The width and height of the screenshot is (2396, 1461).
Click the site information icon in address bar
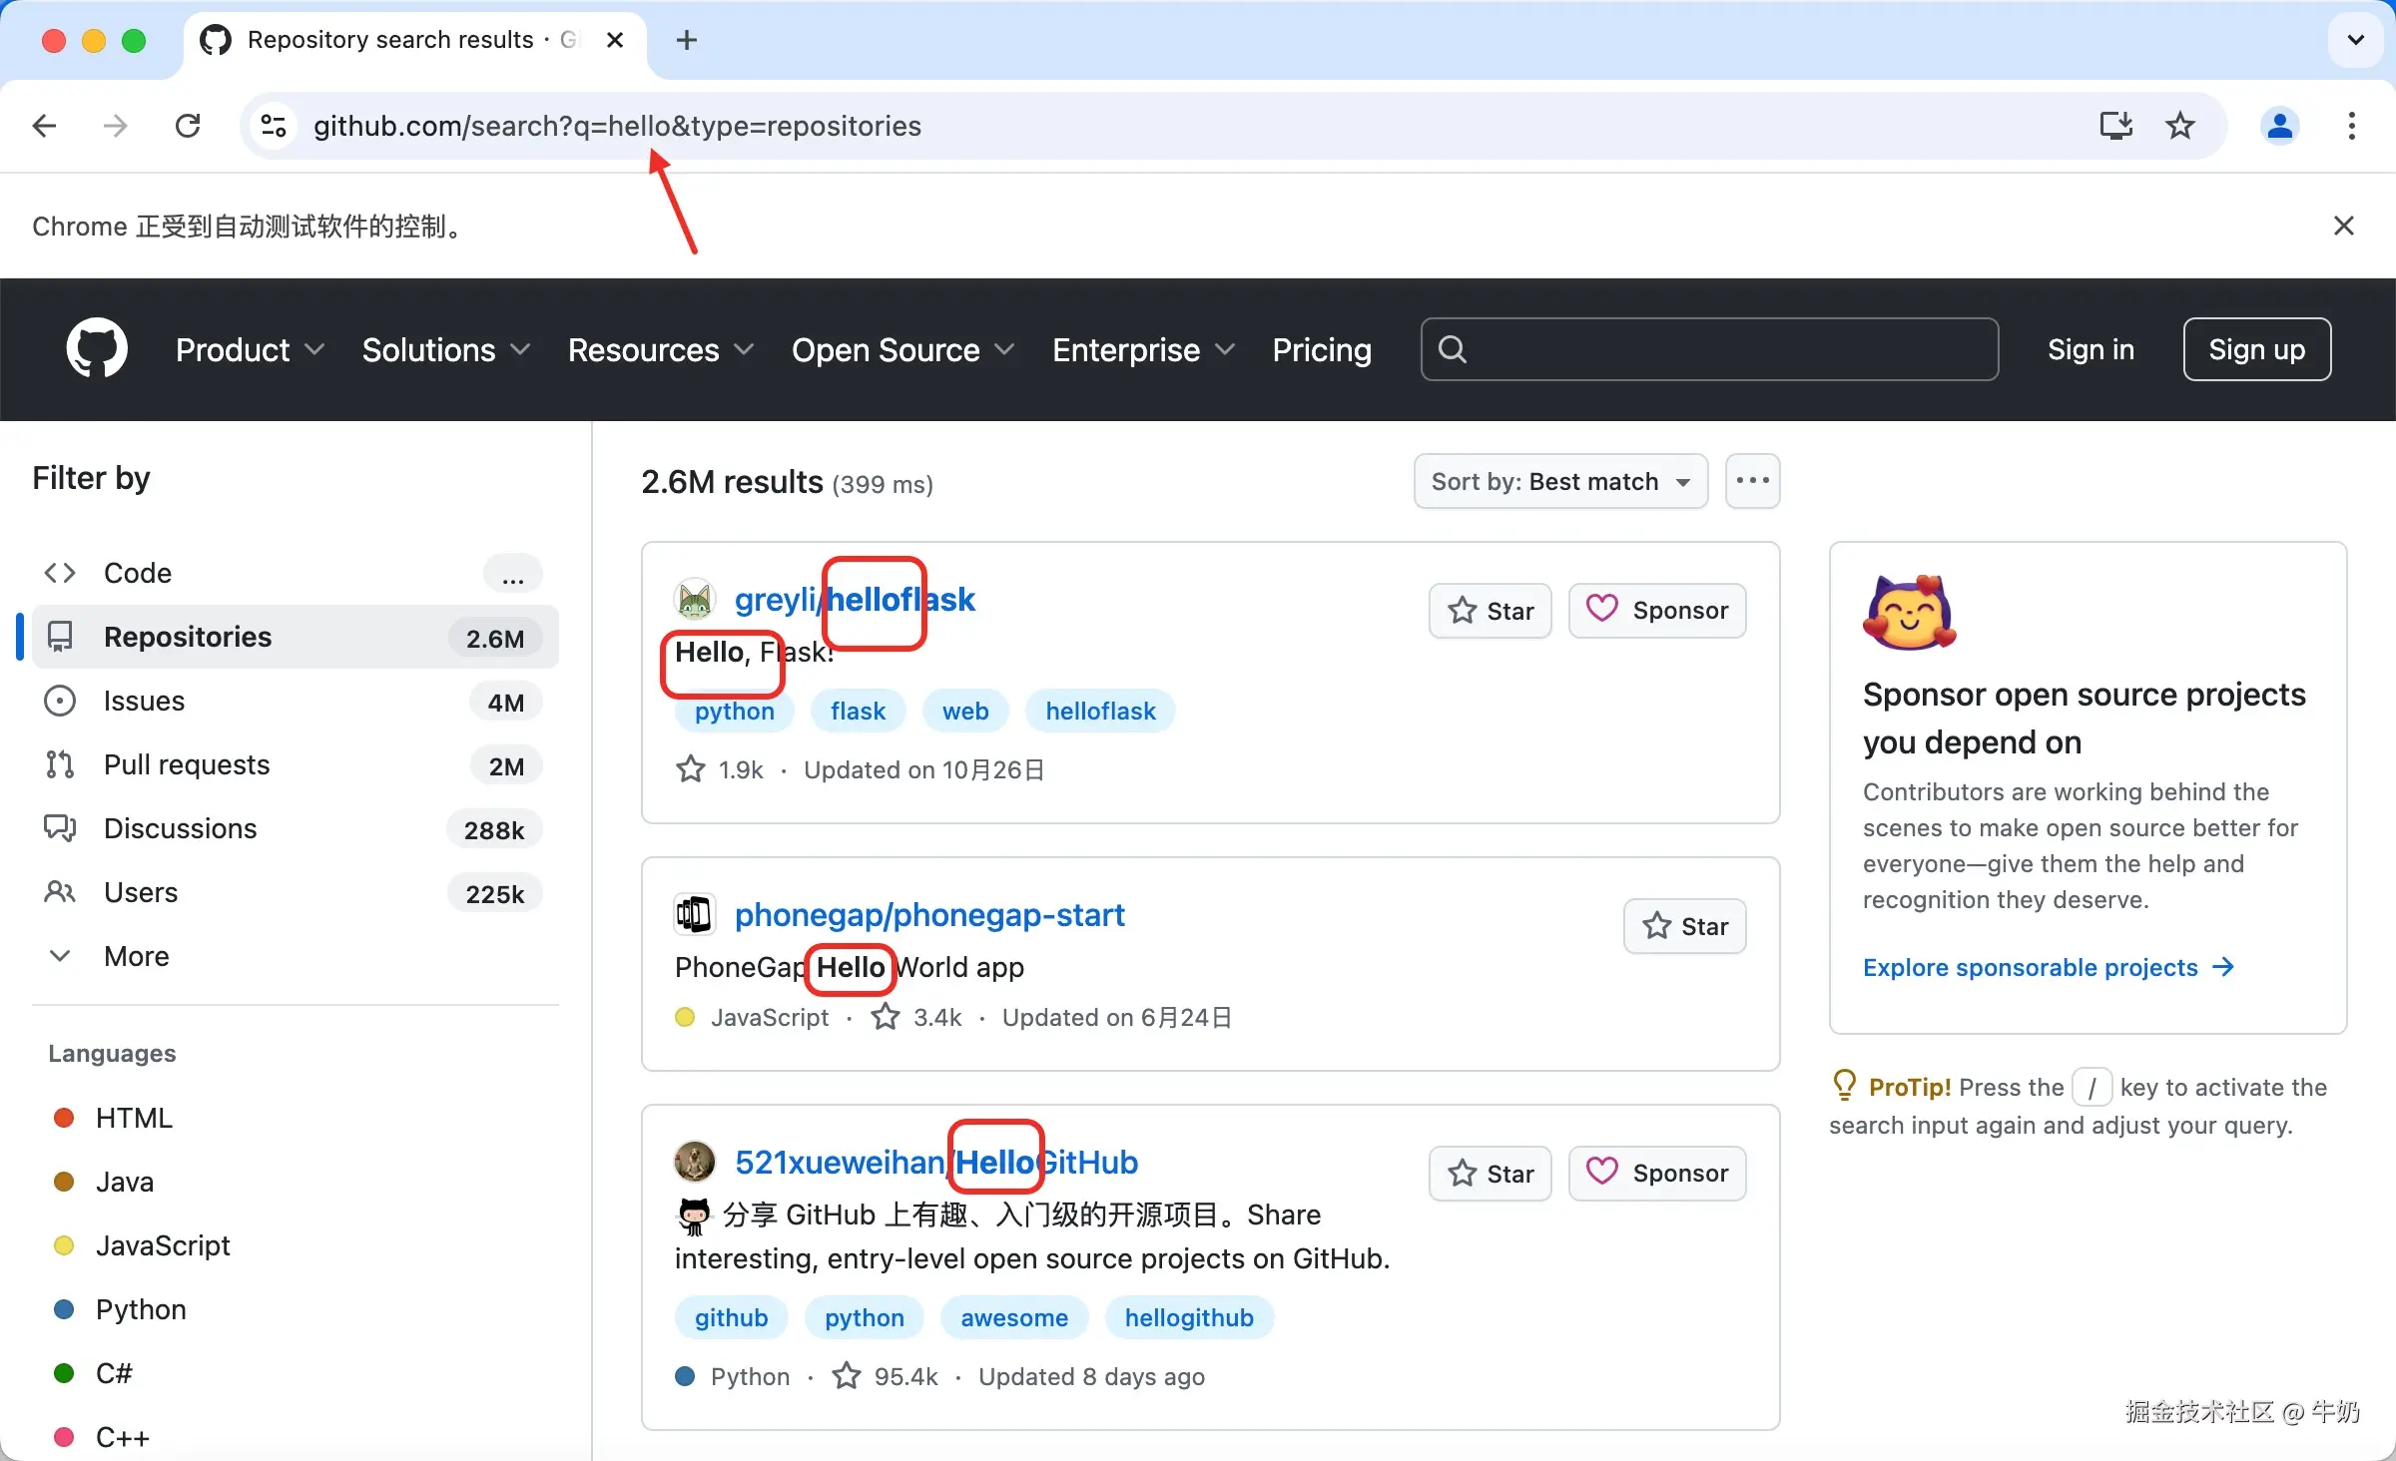274,126
